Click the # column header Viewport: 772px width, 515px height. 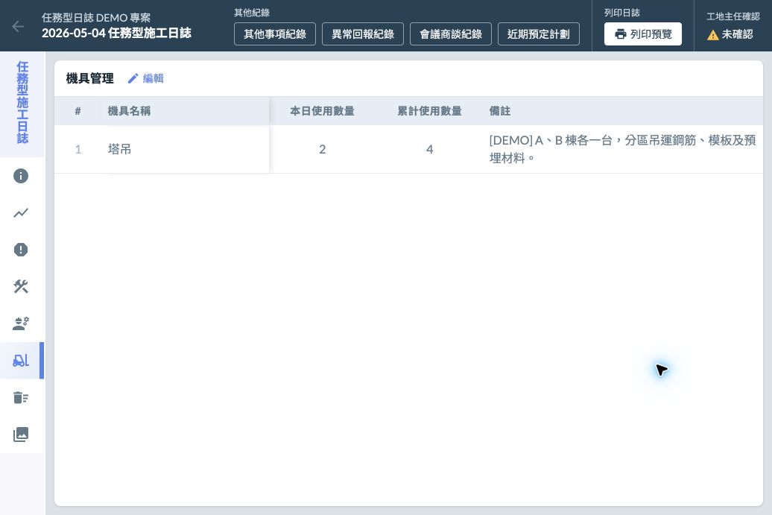[x=77, y=111]
